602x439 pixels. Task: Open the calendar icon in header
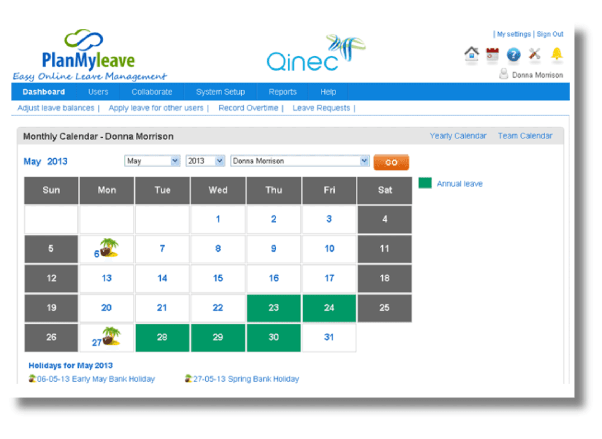tap(492, 54)
